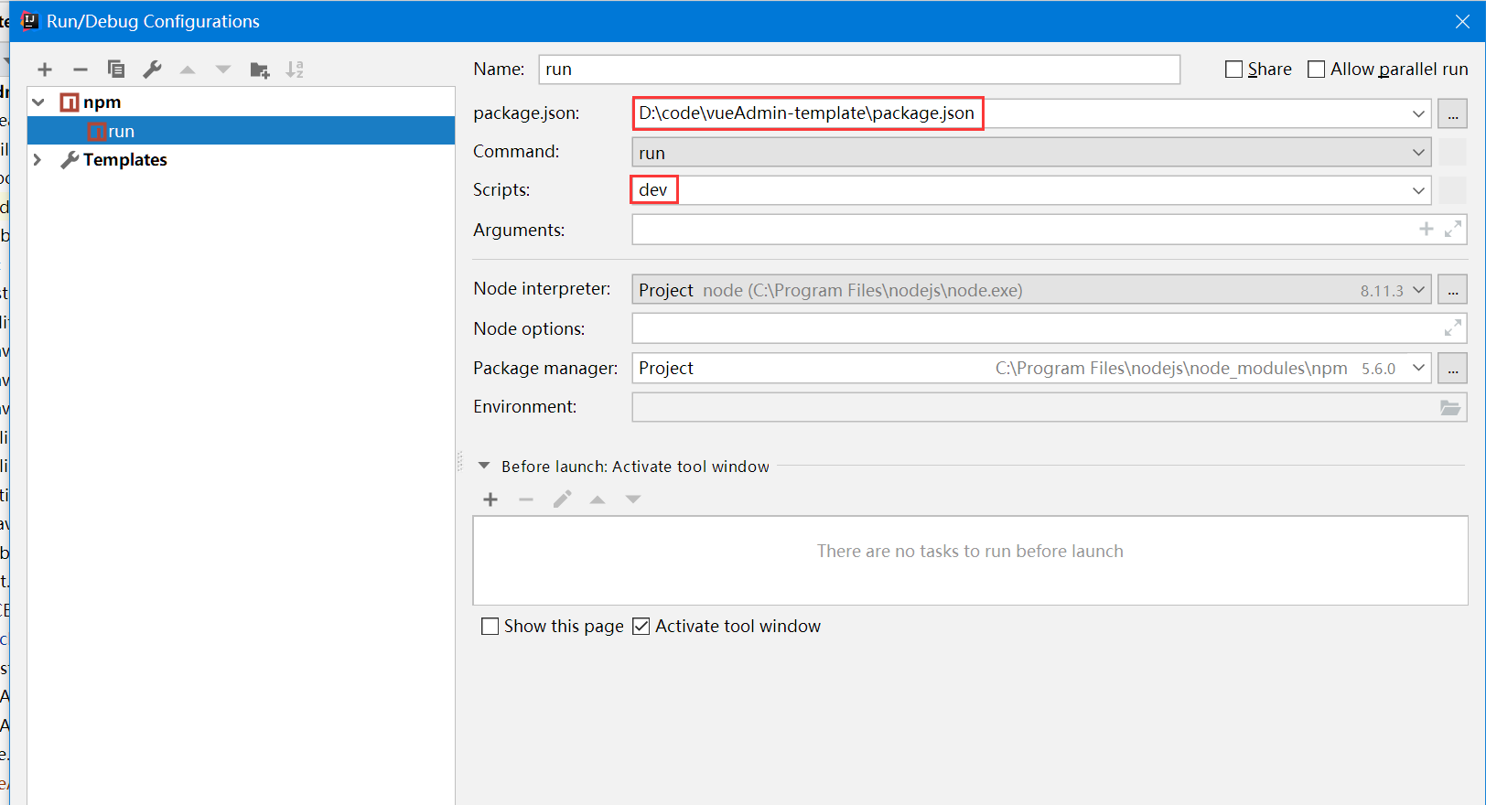Move configuration down in the list

coord(223,70)
